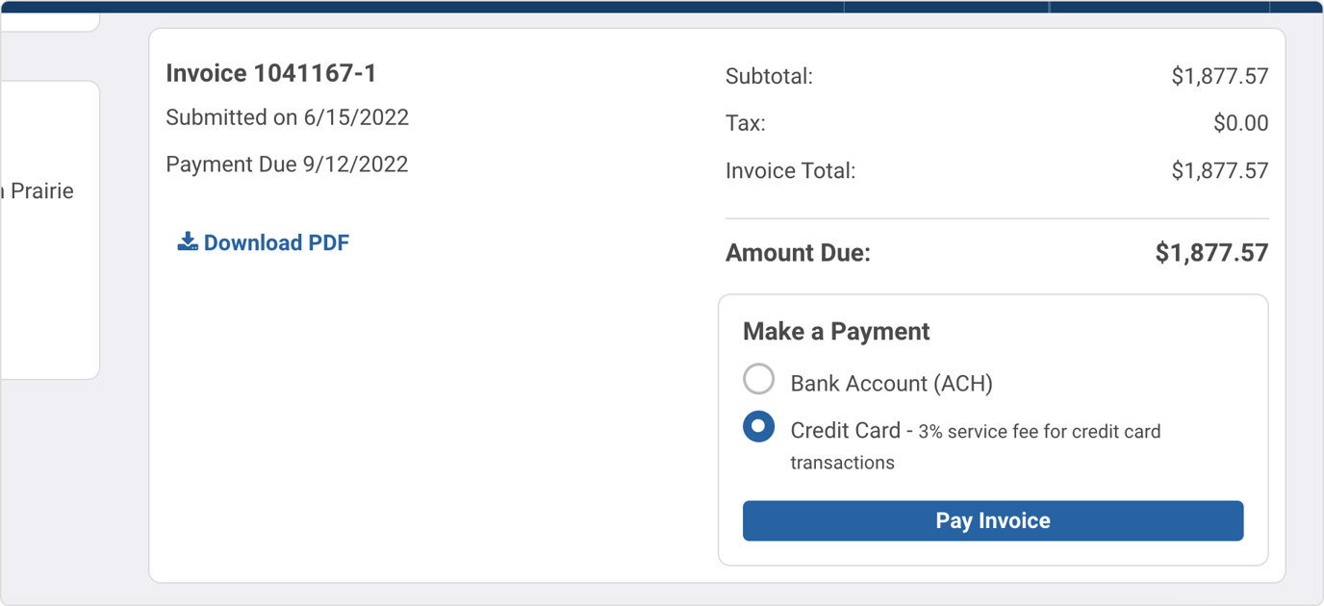Select the filled Credit Card radio indicator

point(758,426)
